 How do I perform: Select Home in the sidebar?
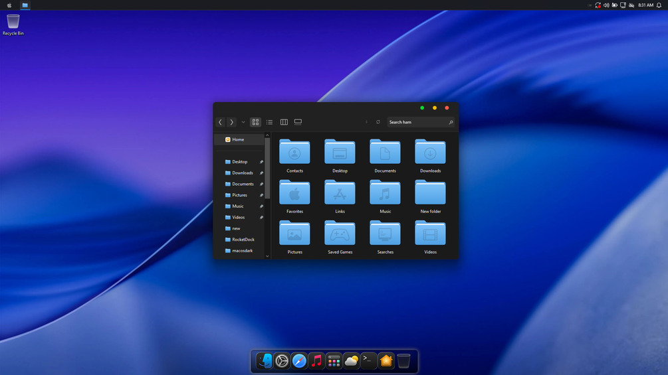coord(239,139)
